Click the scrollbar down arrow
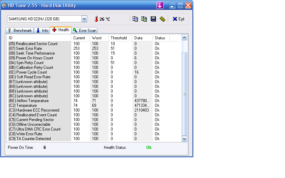 185,139
